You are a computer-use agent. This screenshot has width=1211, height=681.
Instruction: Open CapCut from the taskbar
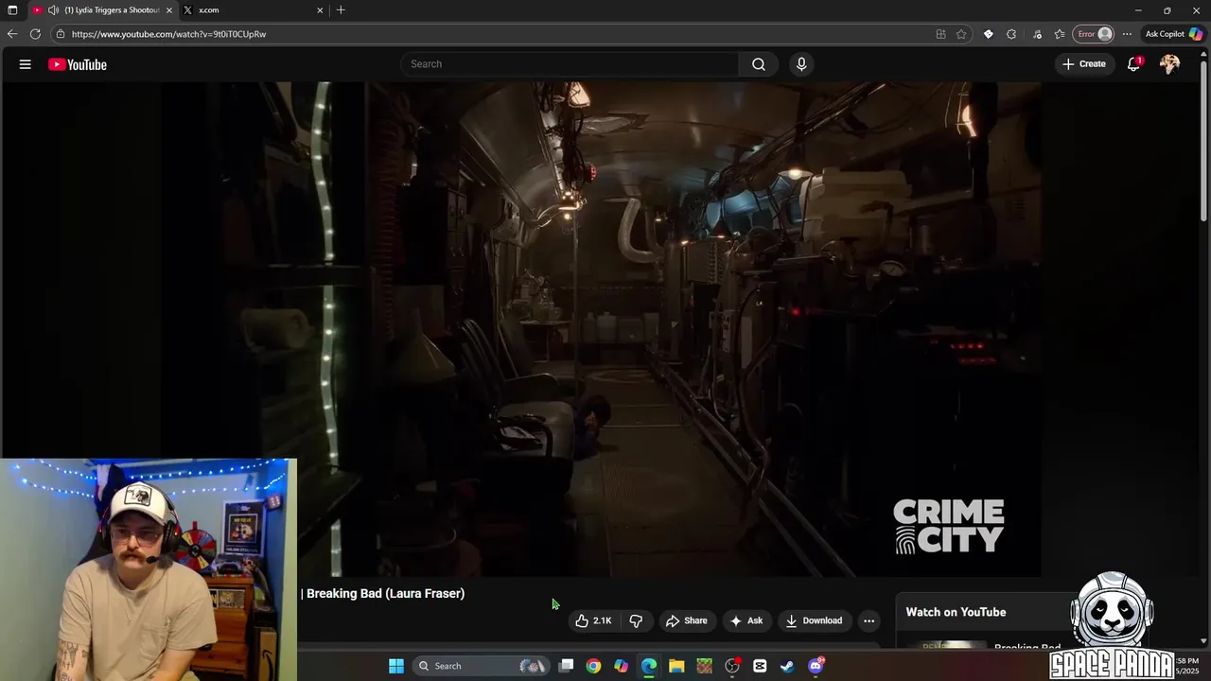click(x=760, y=666)
